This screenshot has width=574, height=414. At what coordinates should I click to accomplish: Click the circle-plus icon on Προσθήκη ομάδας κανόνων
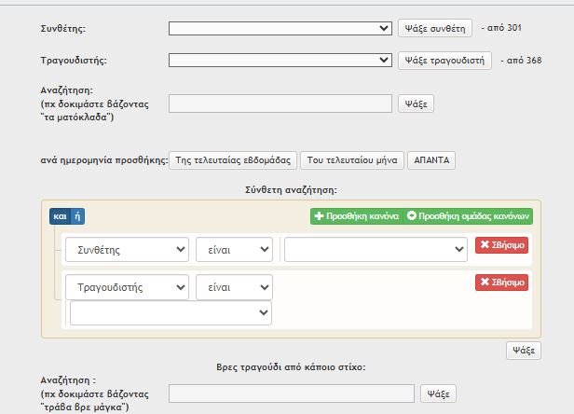412,215
